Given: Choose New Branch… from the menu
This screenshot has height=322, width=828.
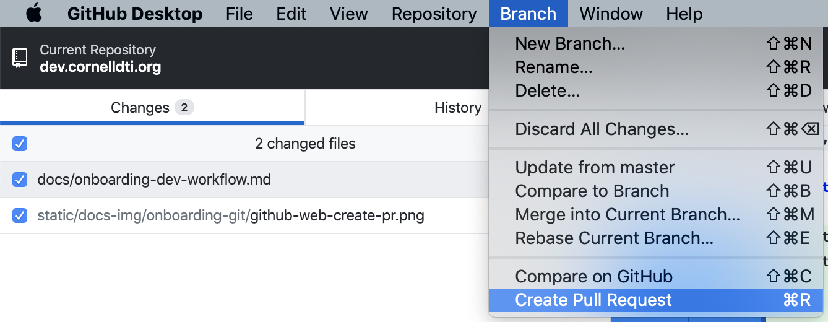Looking at the screenshot, I should [656, 43].
